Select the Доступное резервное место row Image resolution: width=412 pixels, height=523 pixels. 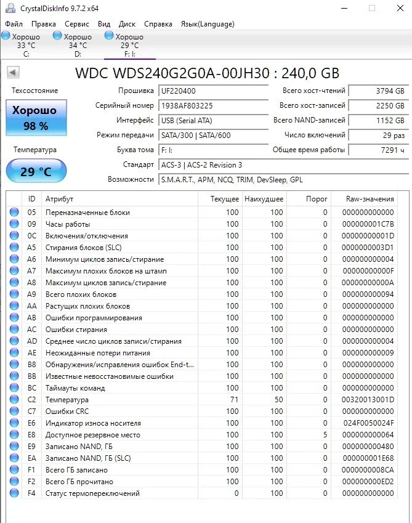[x=202, y=435]
